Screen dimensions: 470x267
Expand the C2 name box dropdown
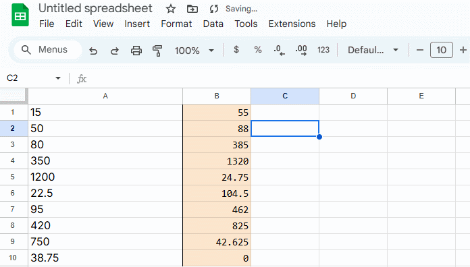[58, 78]
